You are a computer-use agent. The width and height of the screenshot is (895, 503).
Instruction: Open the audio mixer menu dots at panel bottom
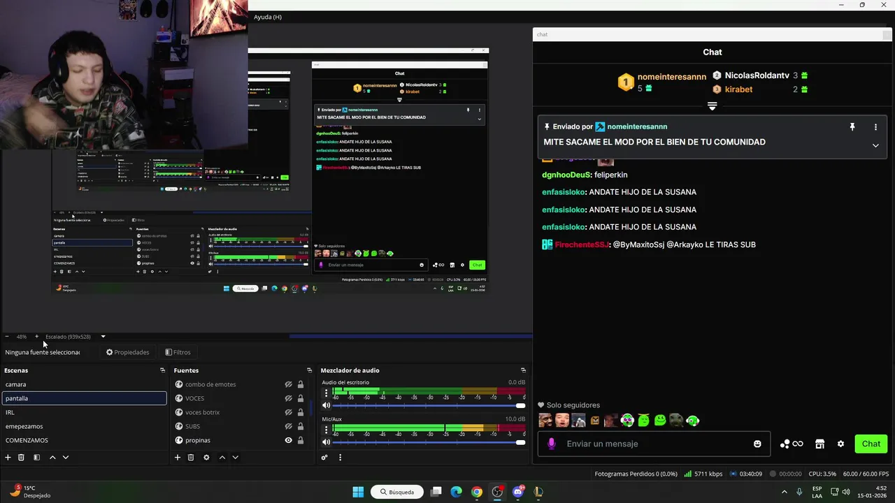pos(340,458)
